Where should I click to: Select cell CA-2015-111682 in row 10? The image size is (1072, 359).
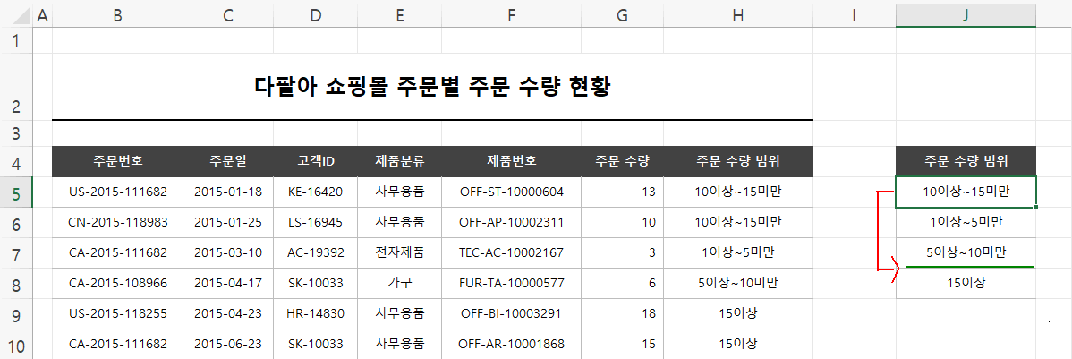point(117,343)
